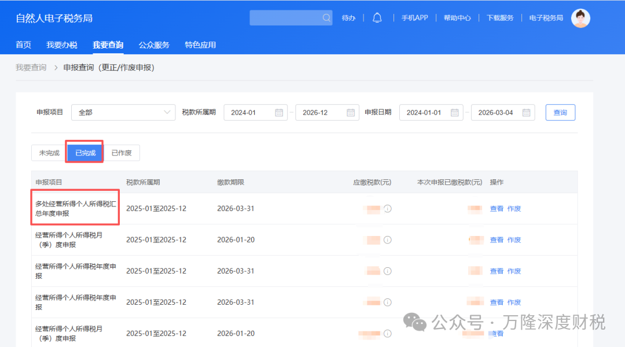Click the 查询 button
The height and width of the screenshot is (347, 625).
click(560, 113)
